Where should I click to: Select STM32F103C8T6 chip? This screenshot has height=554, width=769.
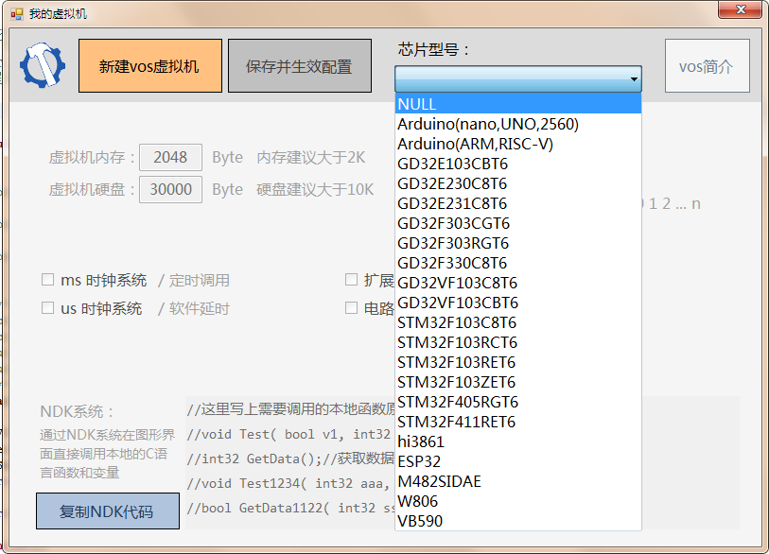point(518,322)
